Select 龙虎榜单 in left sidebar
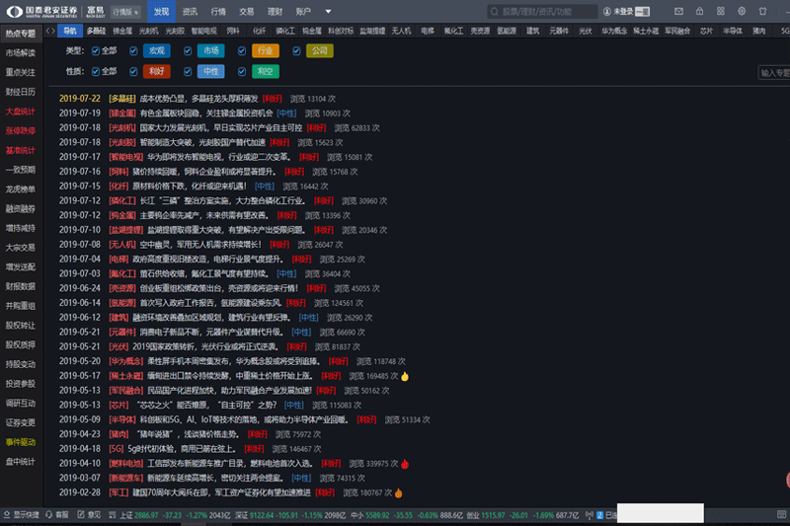 tap(21, 189)
